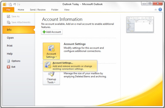This screenshot has width=165, height=108.
Task: Click the Save Attachments icon
Action: (9, 22)
